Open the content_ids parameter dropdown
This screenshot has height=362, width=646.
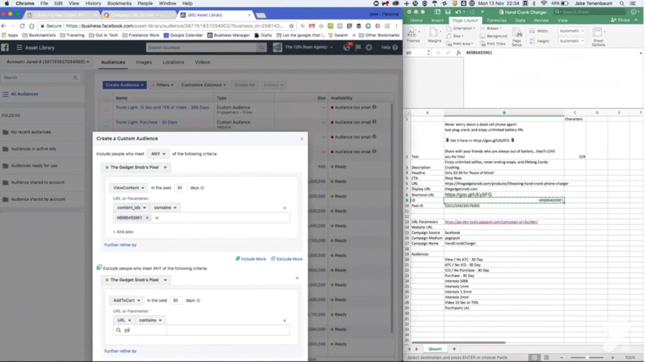pos(131,207)
